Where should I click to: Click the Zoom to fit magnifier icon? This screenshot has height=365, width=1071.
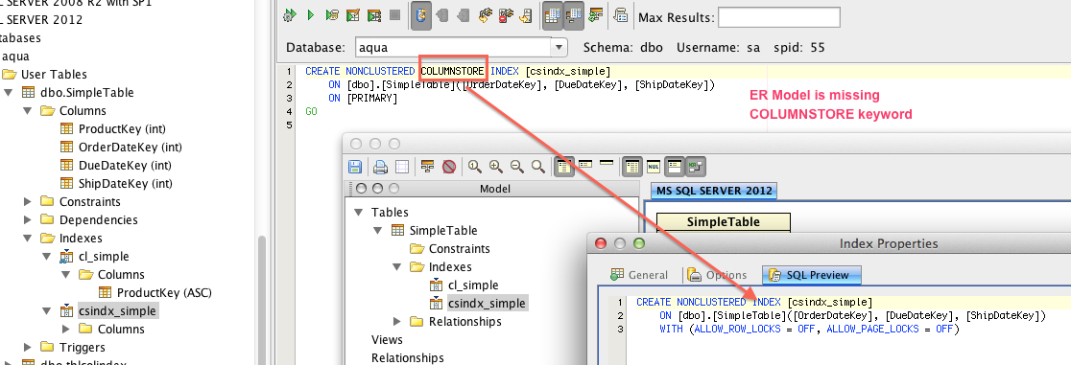pos(539,166)
